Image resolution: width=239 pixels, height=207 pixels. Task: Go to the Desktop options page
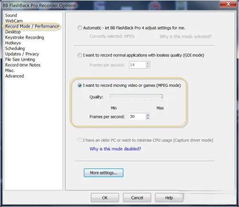(x=13, y=32)
